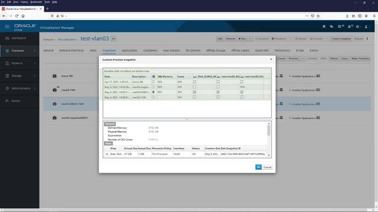Close the Custom Preview Snapshot dialog
Viewport: 378px width, 212px height.
[271, 59]
